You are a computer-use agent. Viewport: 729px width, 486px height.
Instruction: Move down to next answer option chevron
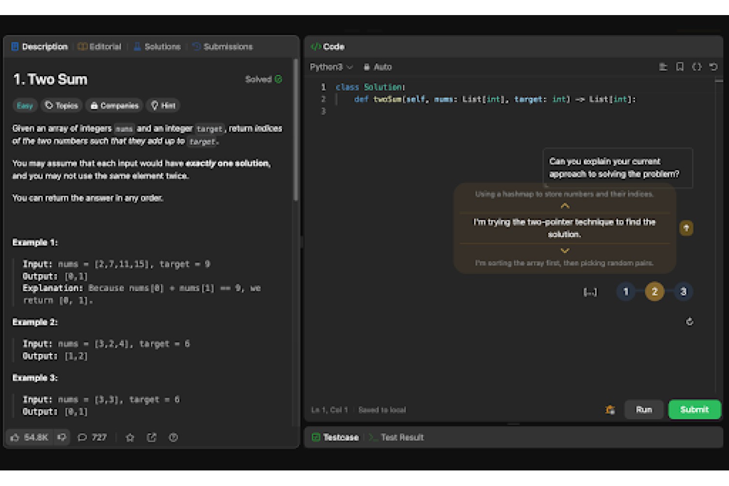tap(565, 251)
